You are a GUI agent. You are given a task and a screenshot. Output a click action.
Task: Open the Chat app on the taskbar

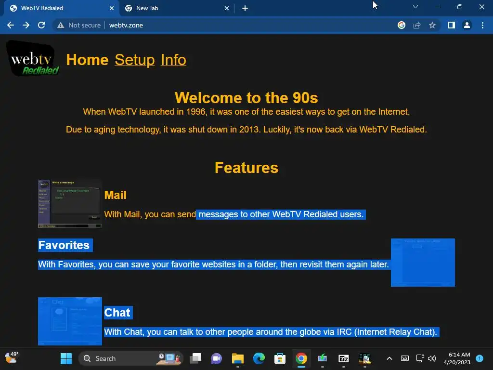coord(216,358)
